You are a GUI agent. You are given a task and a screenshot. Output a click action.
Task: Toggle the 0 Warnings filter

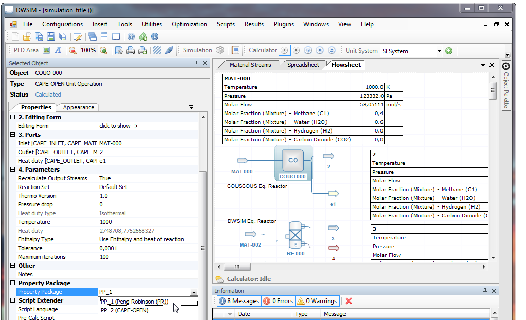click(x=317, y=301)
